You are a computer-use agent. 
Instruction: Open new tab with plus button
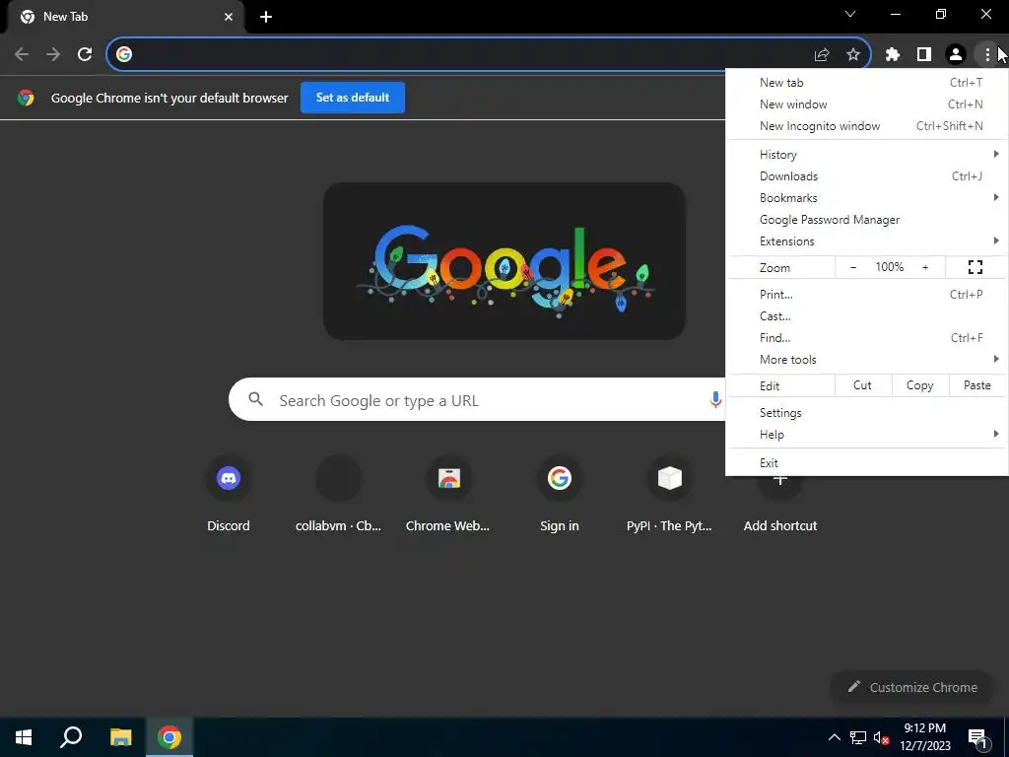click(x=266, y=17)
